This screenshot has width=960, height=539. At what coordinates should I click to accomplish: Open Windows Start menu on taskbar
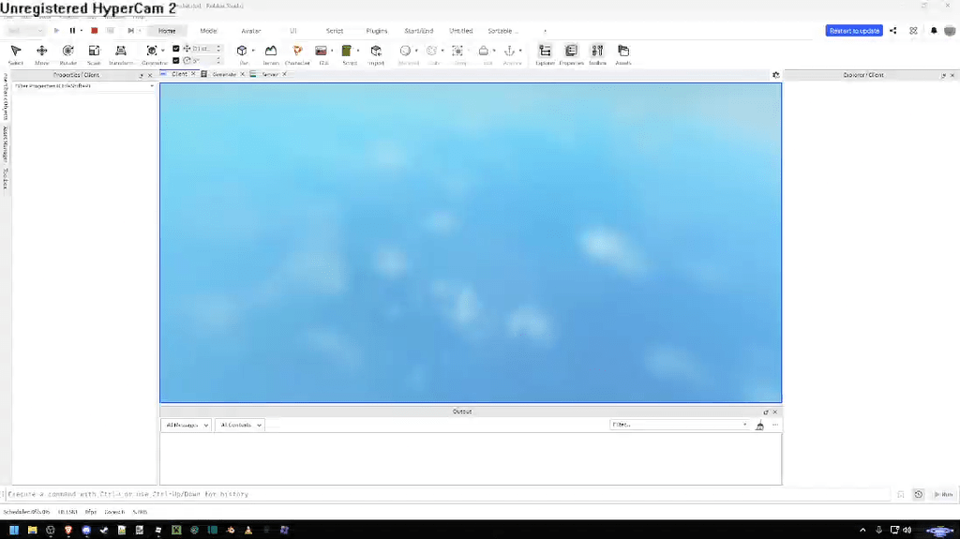click(x=14, y=530)
